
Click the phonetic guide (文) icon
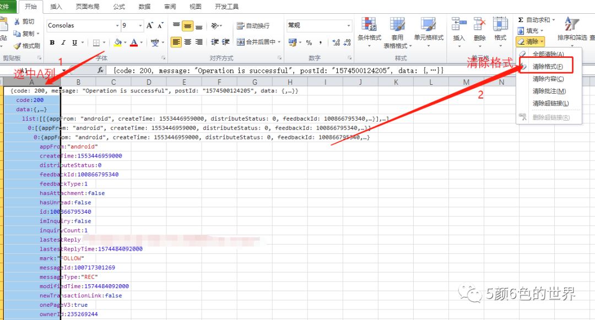[x=154, y=42]
